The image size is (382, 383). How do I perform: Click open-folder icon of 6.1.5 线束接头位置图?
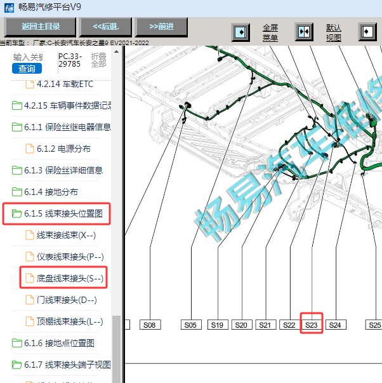pos(17,213)
